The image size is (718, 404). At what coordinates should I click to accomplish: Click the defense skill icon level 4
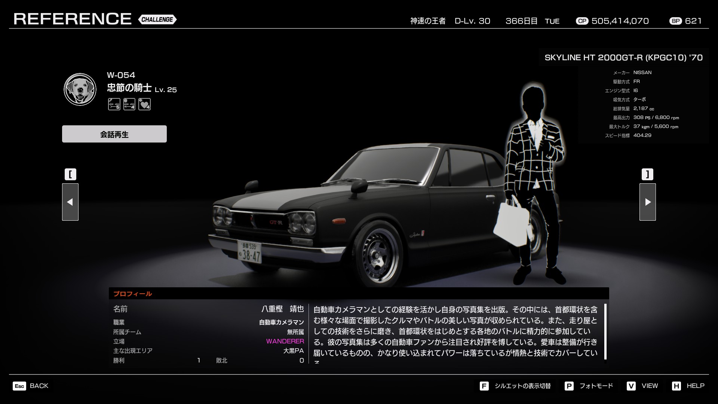(x=129, y=104)
